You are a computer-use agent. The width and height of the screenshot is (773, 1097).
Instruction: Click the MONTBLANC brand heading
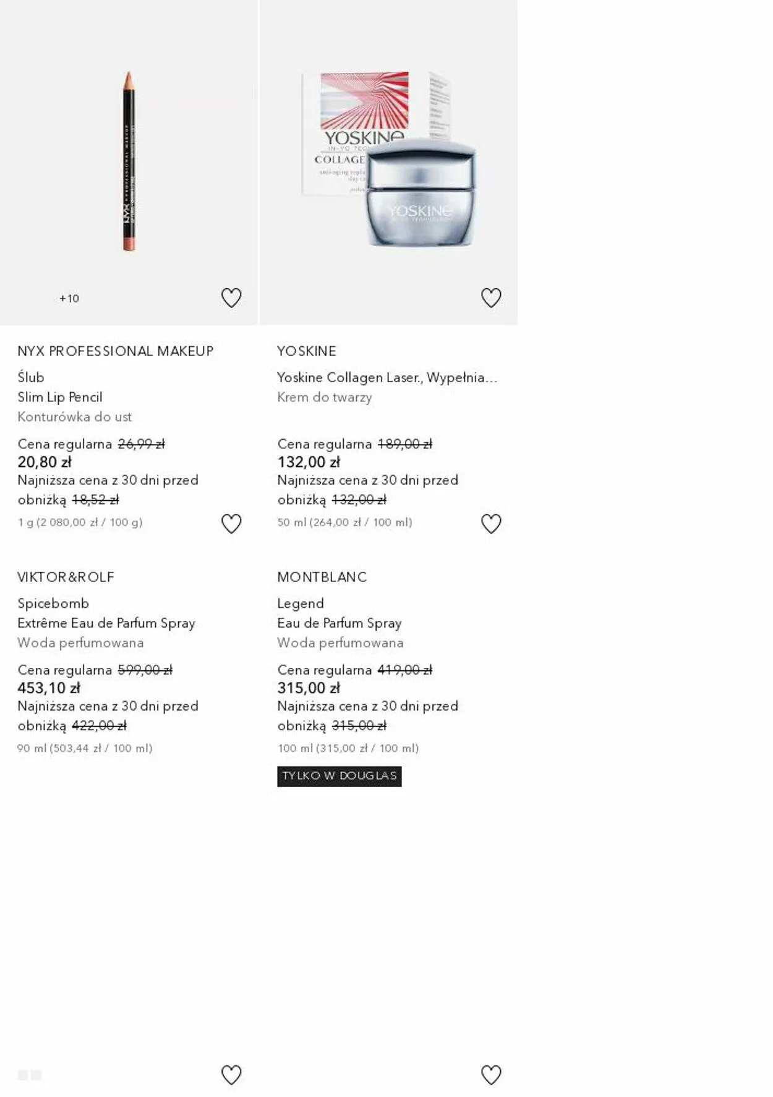322,577
